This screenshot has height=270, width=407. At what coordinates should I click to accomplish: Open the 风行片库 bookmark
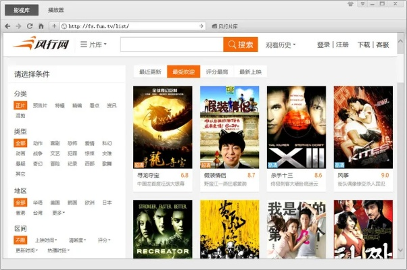224,26
